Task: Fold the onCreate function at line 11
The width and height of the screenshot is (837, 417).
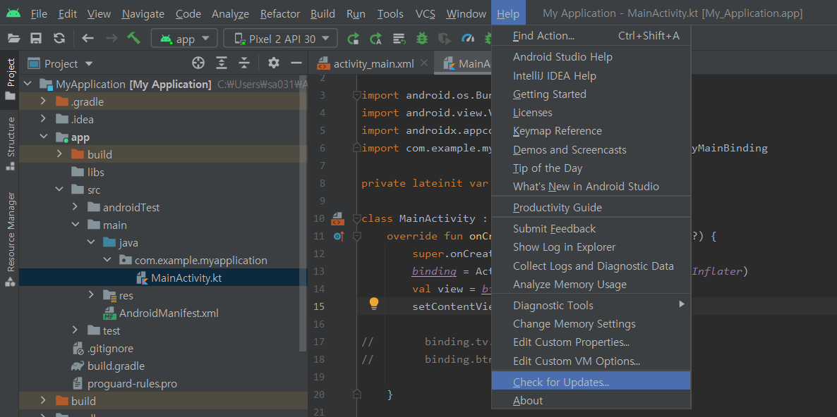Action: click(x=356, y=236)
